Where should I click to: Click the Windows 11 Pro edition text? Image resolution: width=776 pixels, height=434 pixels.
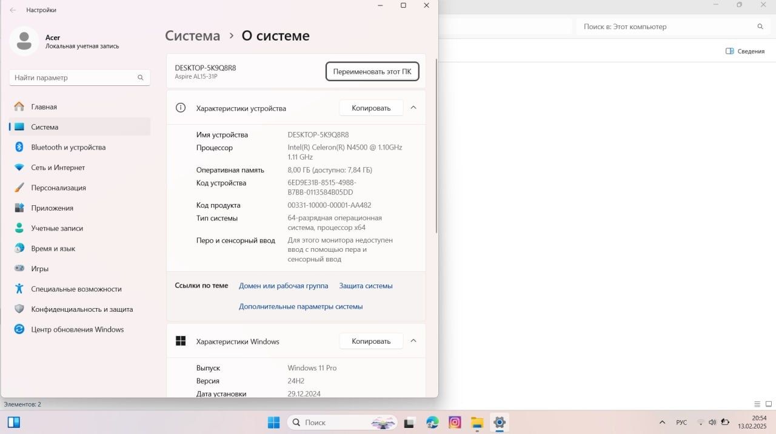312,368
